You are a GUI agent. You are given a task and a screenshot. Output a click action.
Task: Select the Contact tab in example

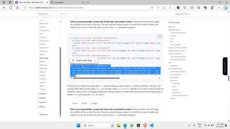(x=94, y=104)
